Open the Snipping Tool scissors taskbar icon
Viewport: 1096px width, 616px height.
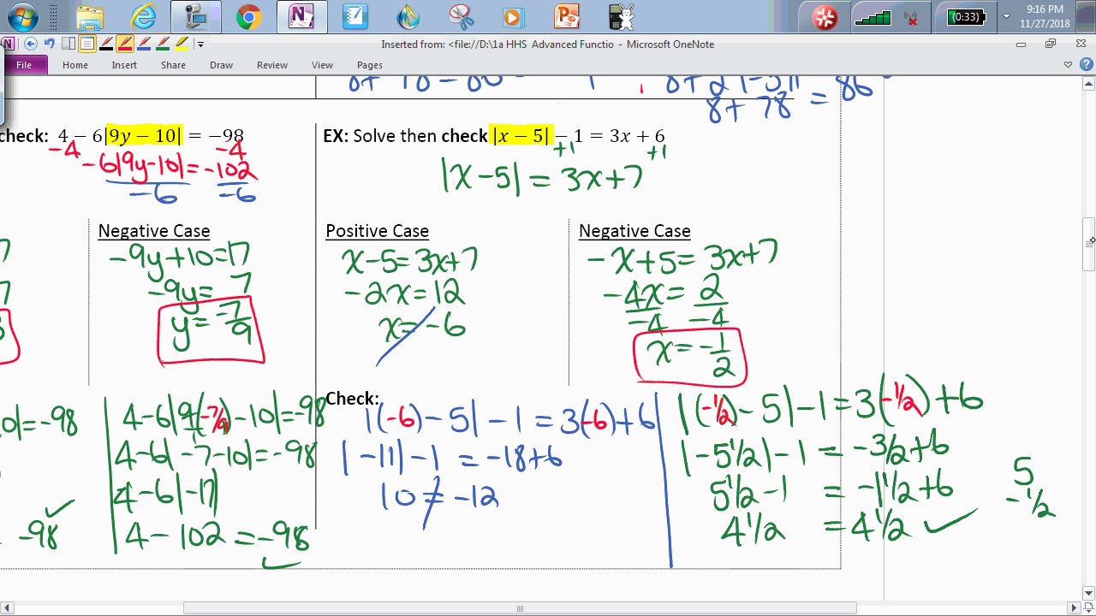[461, 17]
